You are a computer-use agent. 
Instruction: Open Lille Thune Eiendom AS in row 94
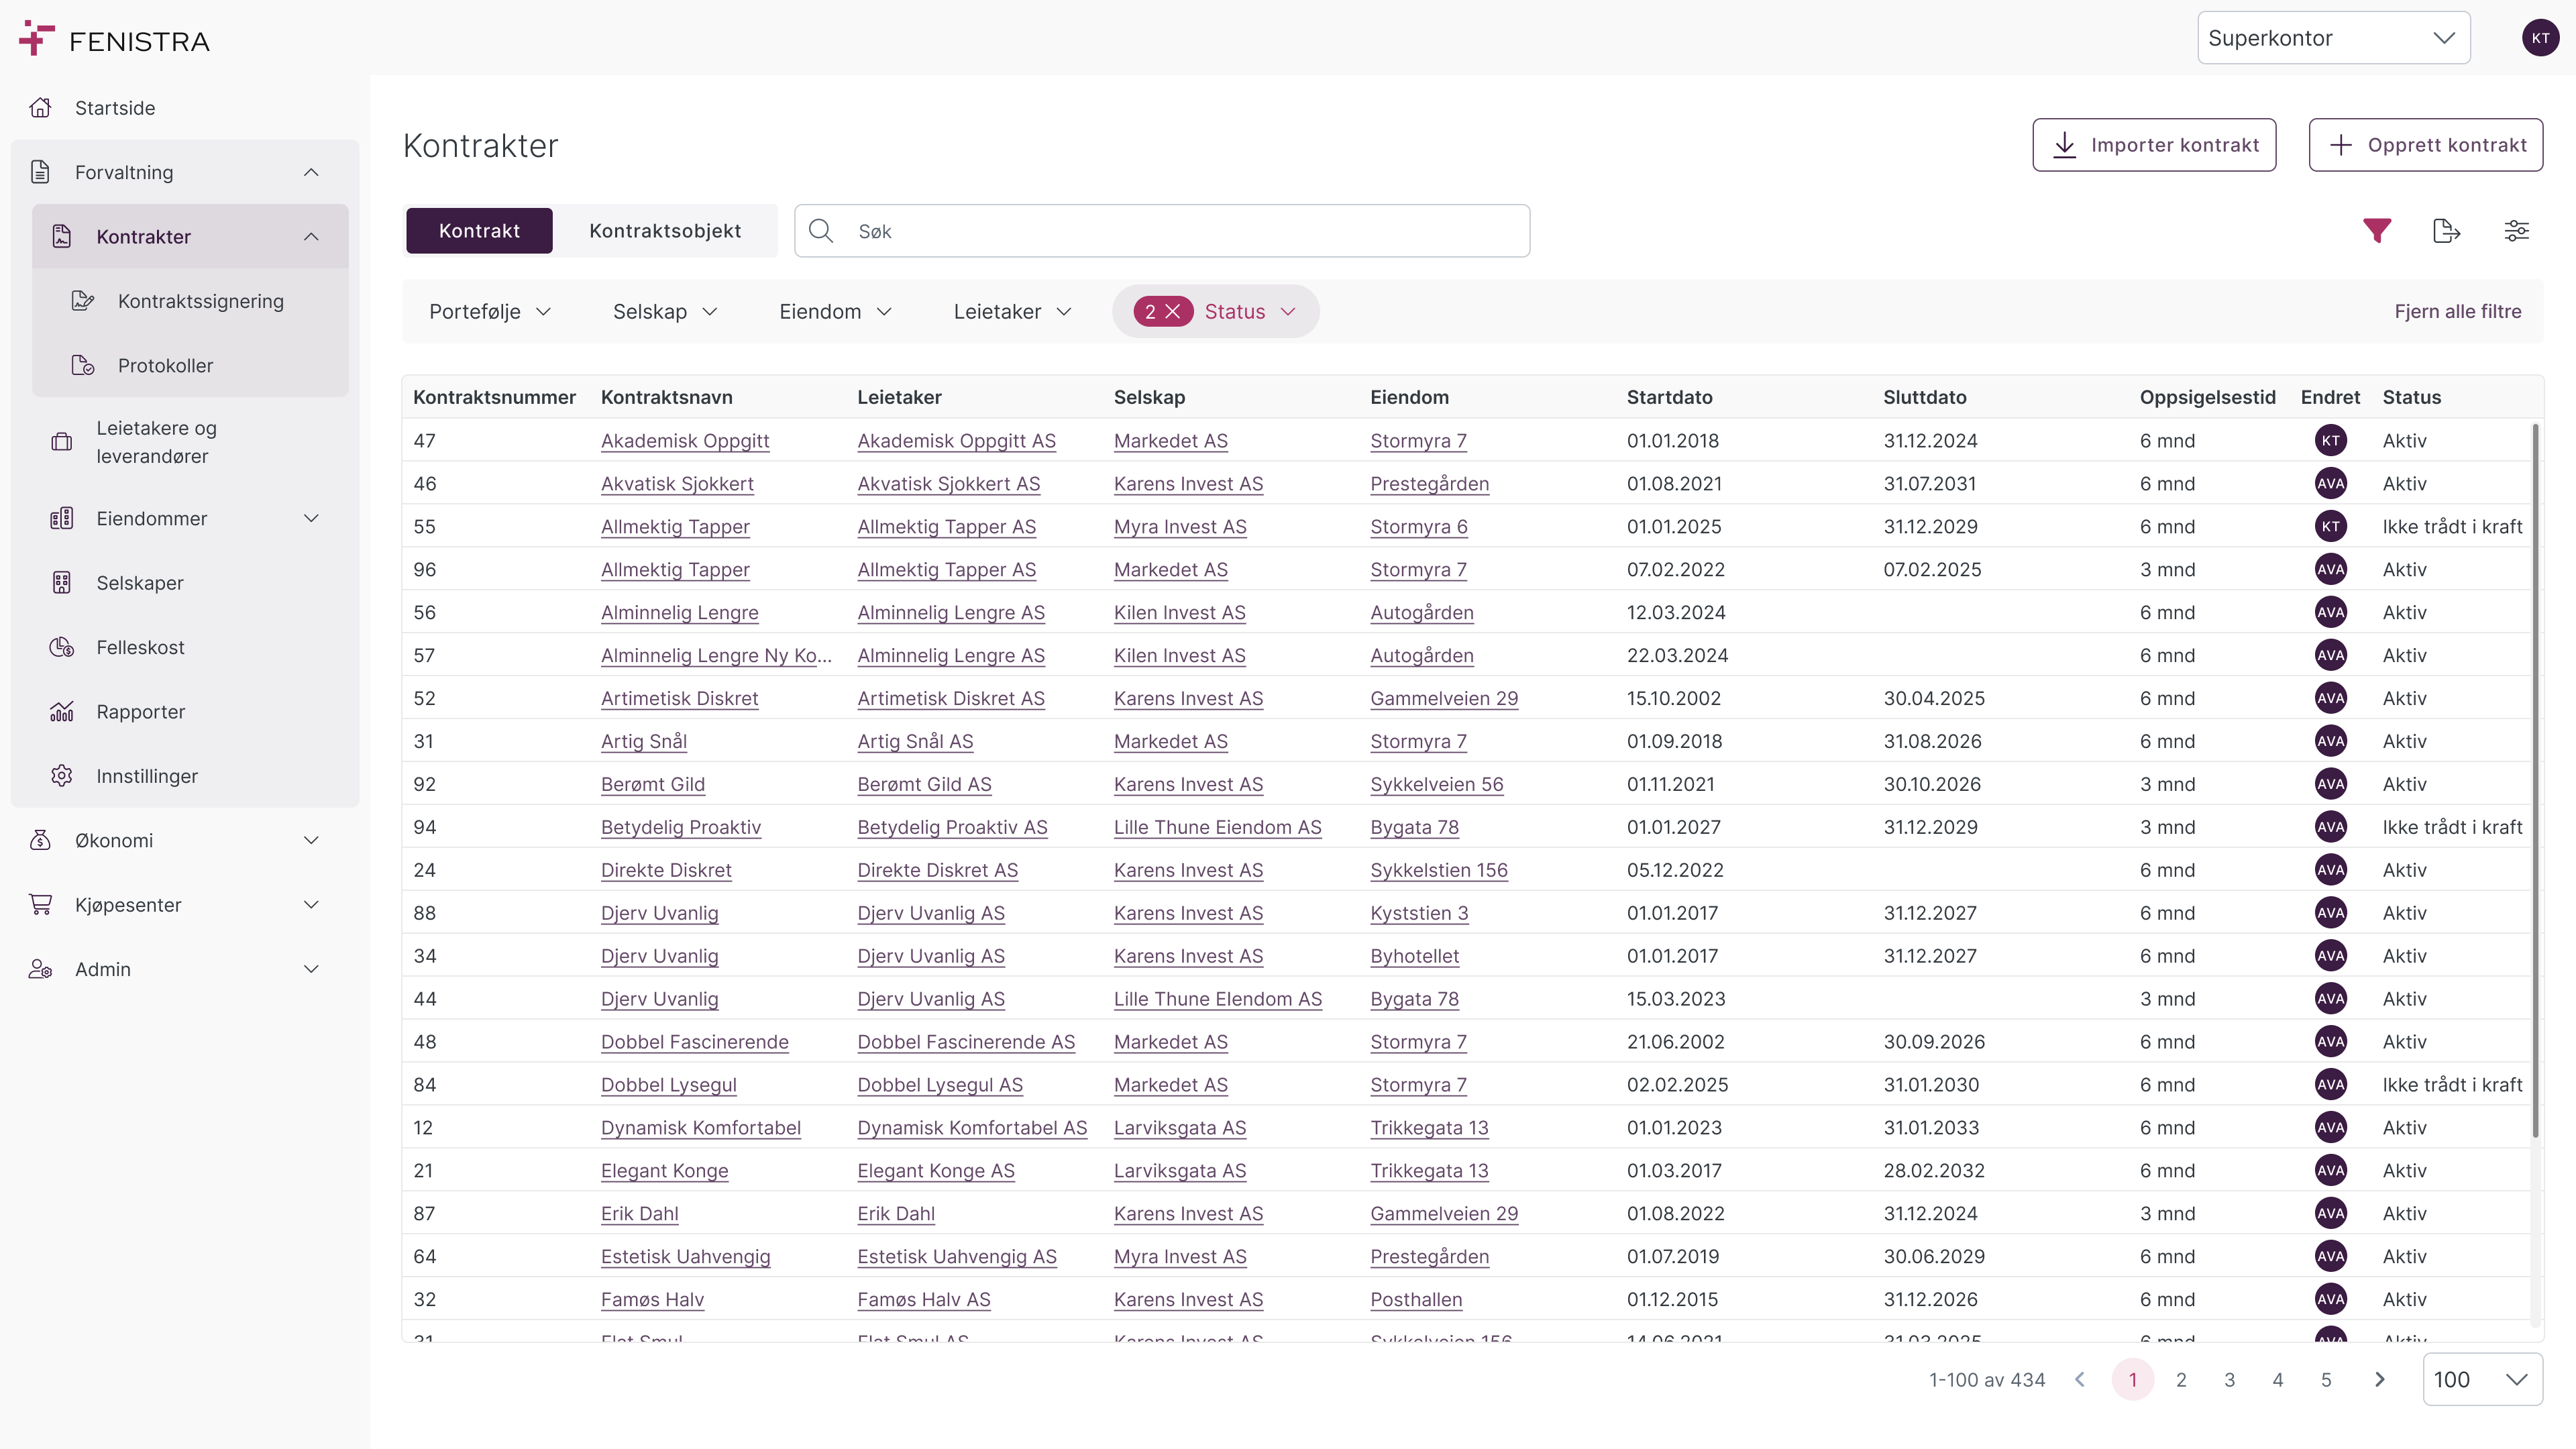coord(1217,828)
